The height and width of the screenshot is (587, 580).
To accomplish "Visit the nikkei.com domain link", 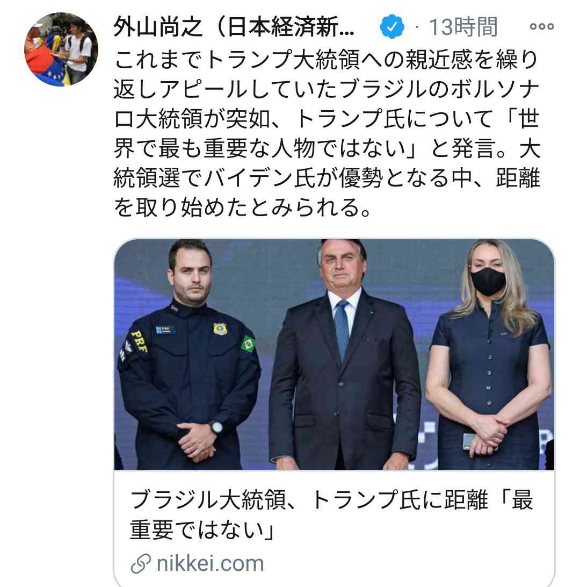I will click(210, 563).
